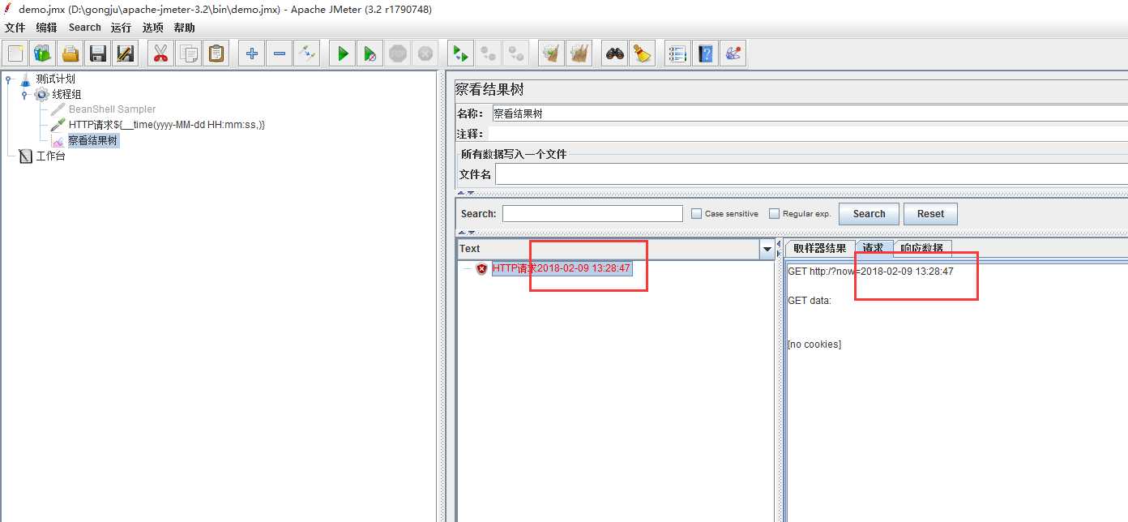Open the 运行 menu
The height and width of the screenshot is (522, 1128).
[x=122, y=28]
